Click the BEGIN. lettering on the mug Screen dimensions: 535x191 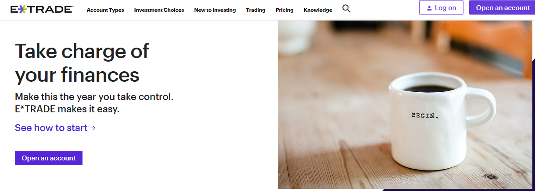pyautogui.click(x=425, y=115)
